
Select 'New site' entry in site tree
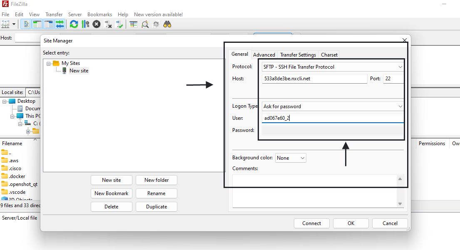(x=79, y=71)
